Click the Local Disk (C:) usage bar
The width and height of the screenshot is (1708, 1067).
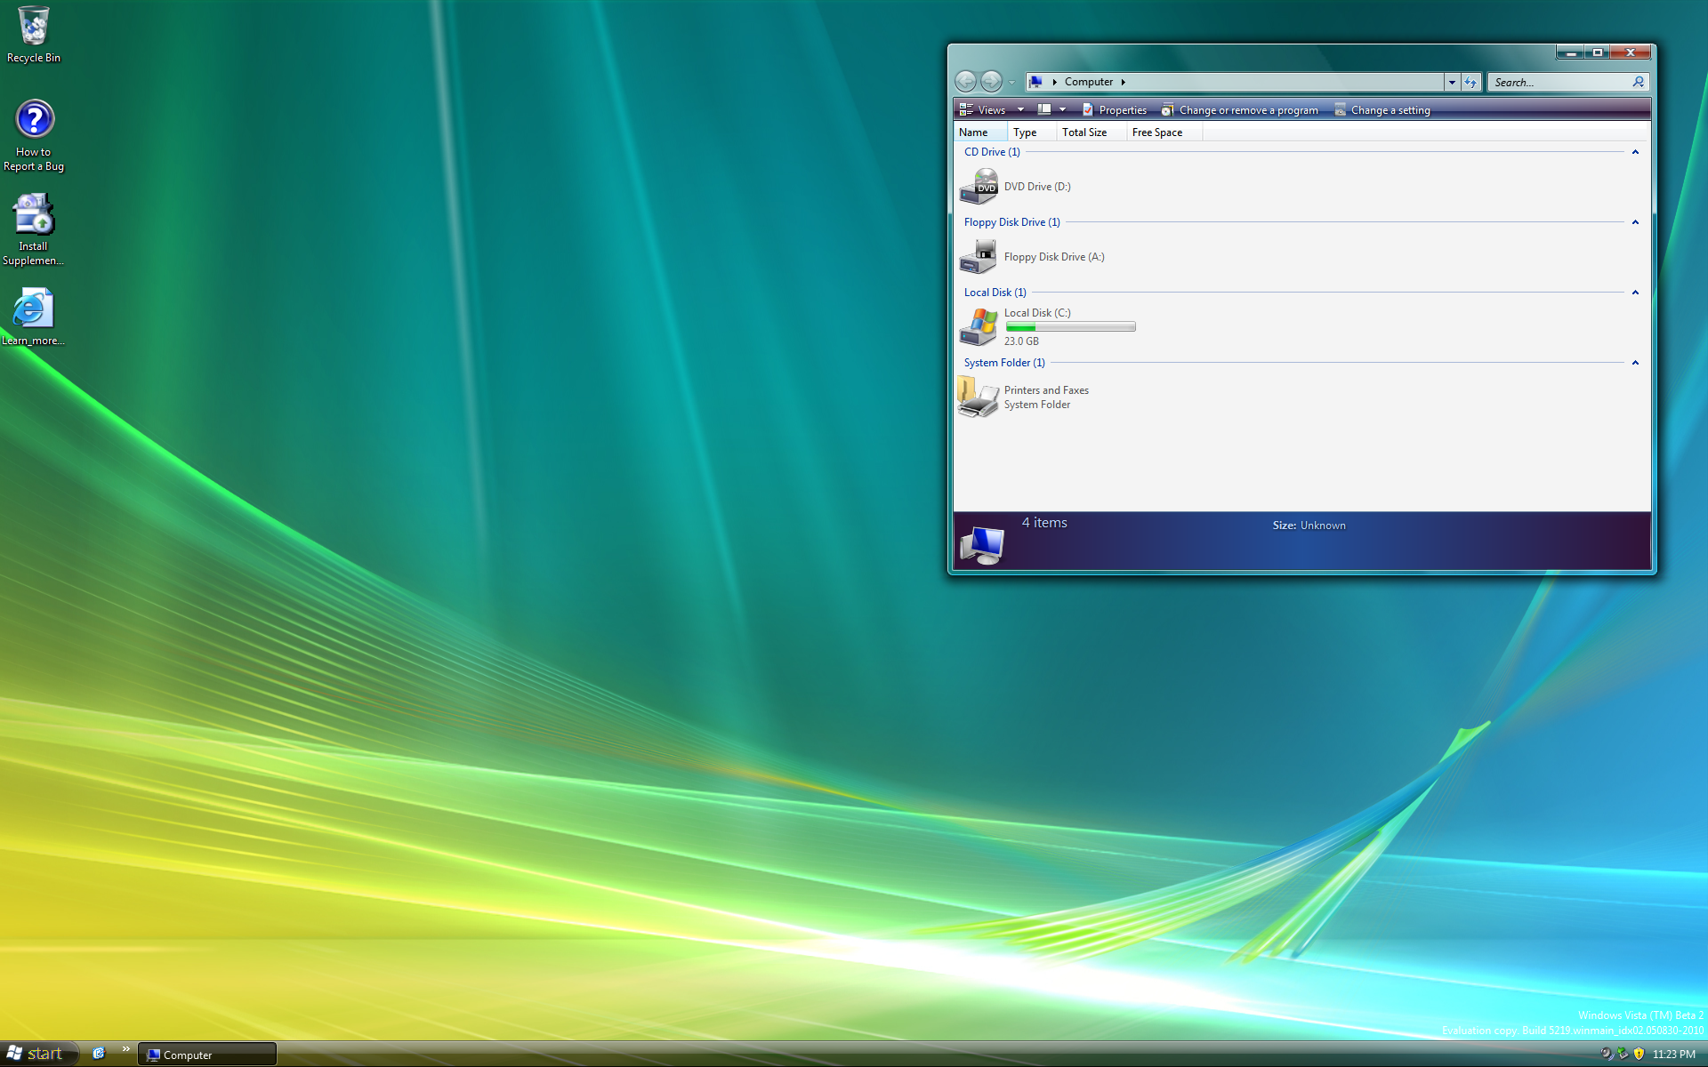tap(1070, 327)
